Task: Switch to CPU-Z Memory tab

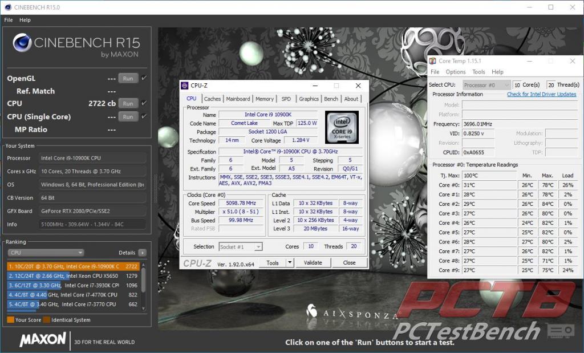Action: pyautogui.click(x=265, y=99)
